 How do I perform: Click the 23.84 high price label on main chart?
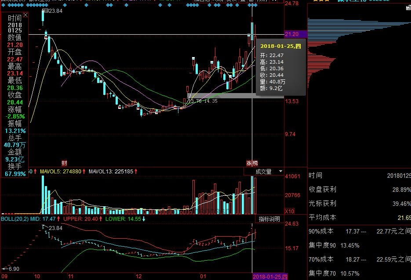pyautogui.click(x=55, y=11)
